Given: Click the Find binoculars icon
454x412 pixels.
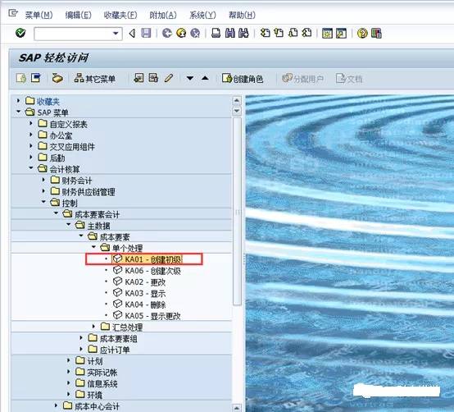Looking at the screenshot, I should 230,34.
